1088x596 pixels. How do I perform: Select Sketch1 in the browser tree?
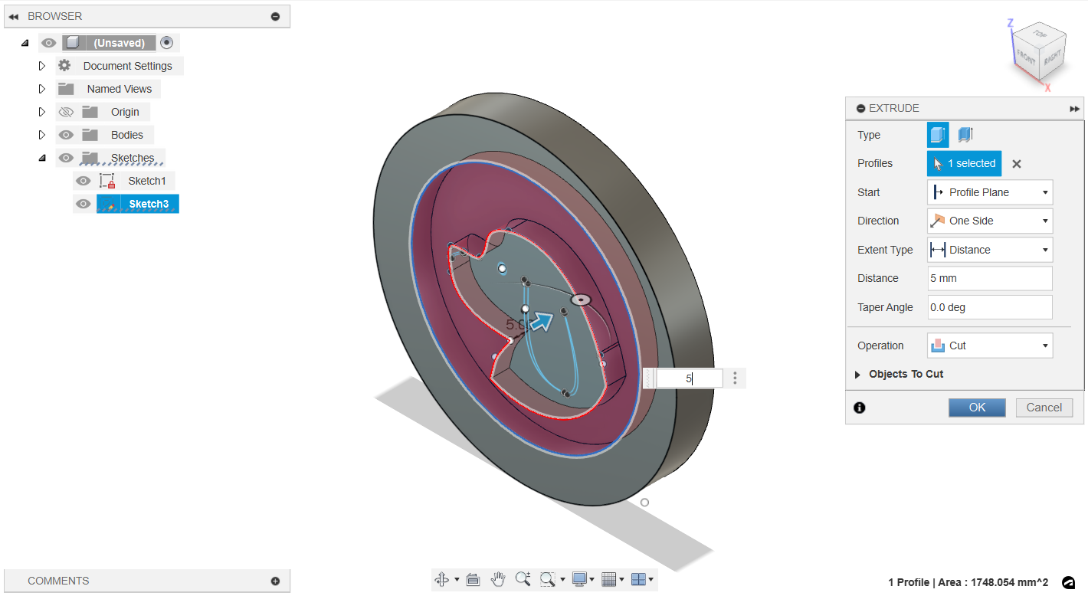pyautogui.click(x=146, y=181)
